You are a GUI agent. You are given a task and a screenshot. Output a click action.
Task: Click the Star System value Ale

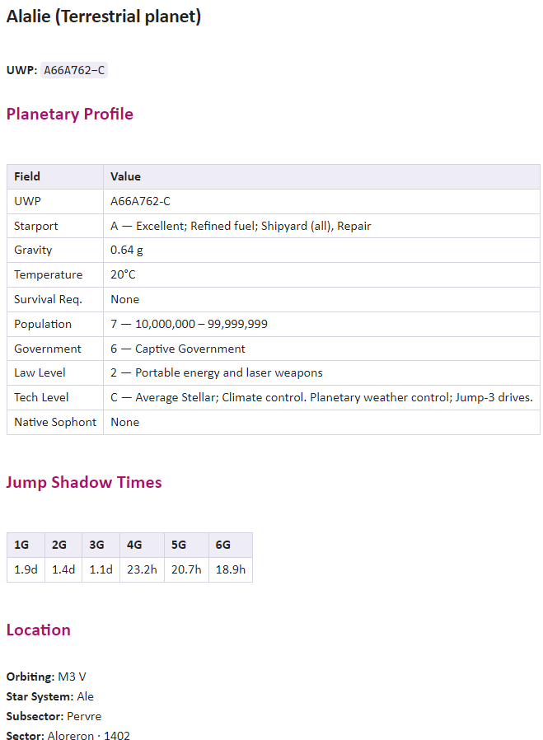[86, 696]
